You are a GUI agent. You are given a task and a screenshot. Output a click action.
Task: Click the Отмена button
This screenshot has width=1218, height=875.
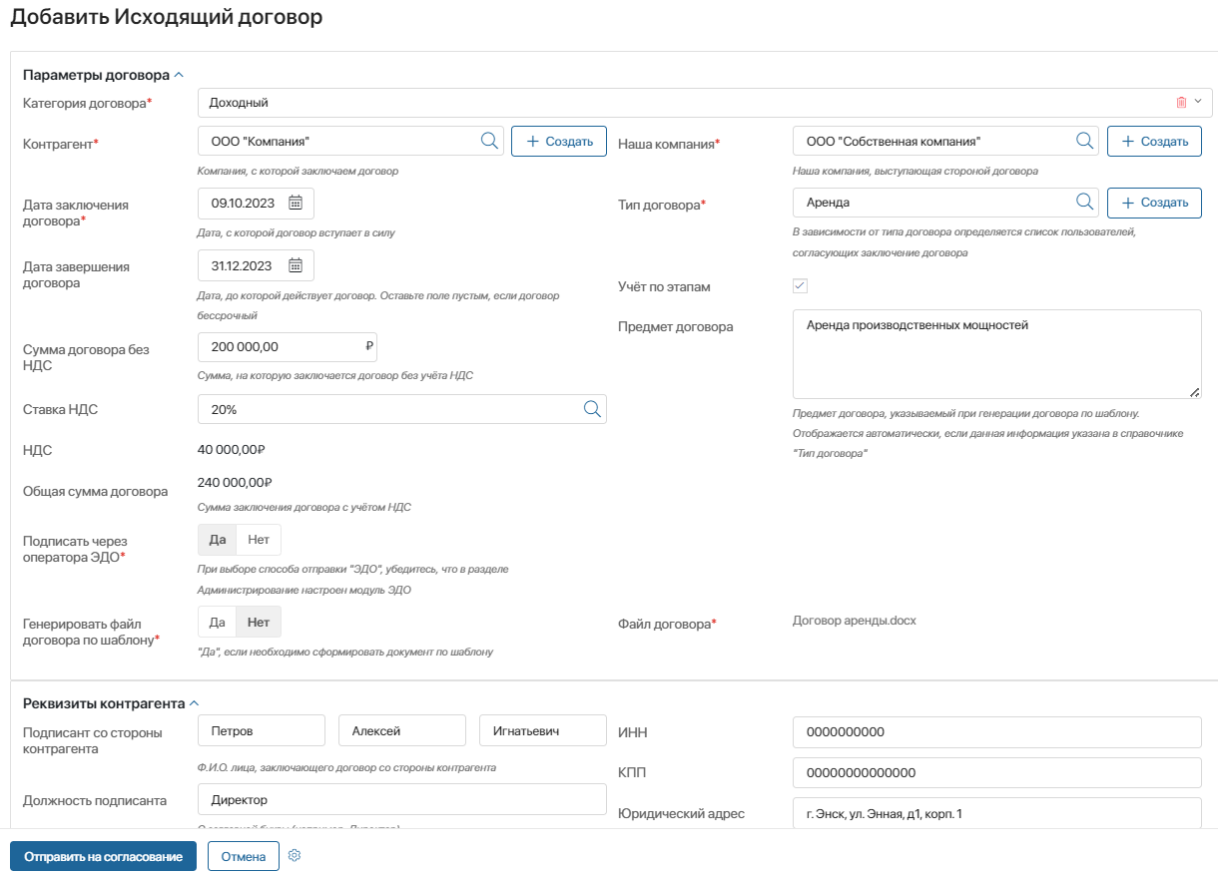244,857
